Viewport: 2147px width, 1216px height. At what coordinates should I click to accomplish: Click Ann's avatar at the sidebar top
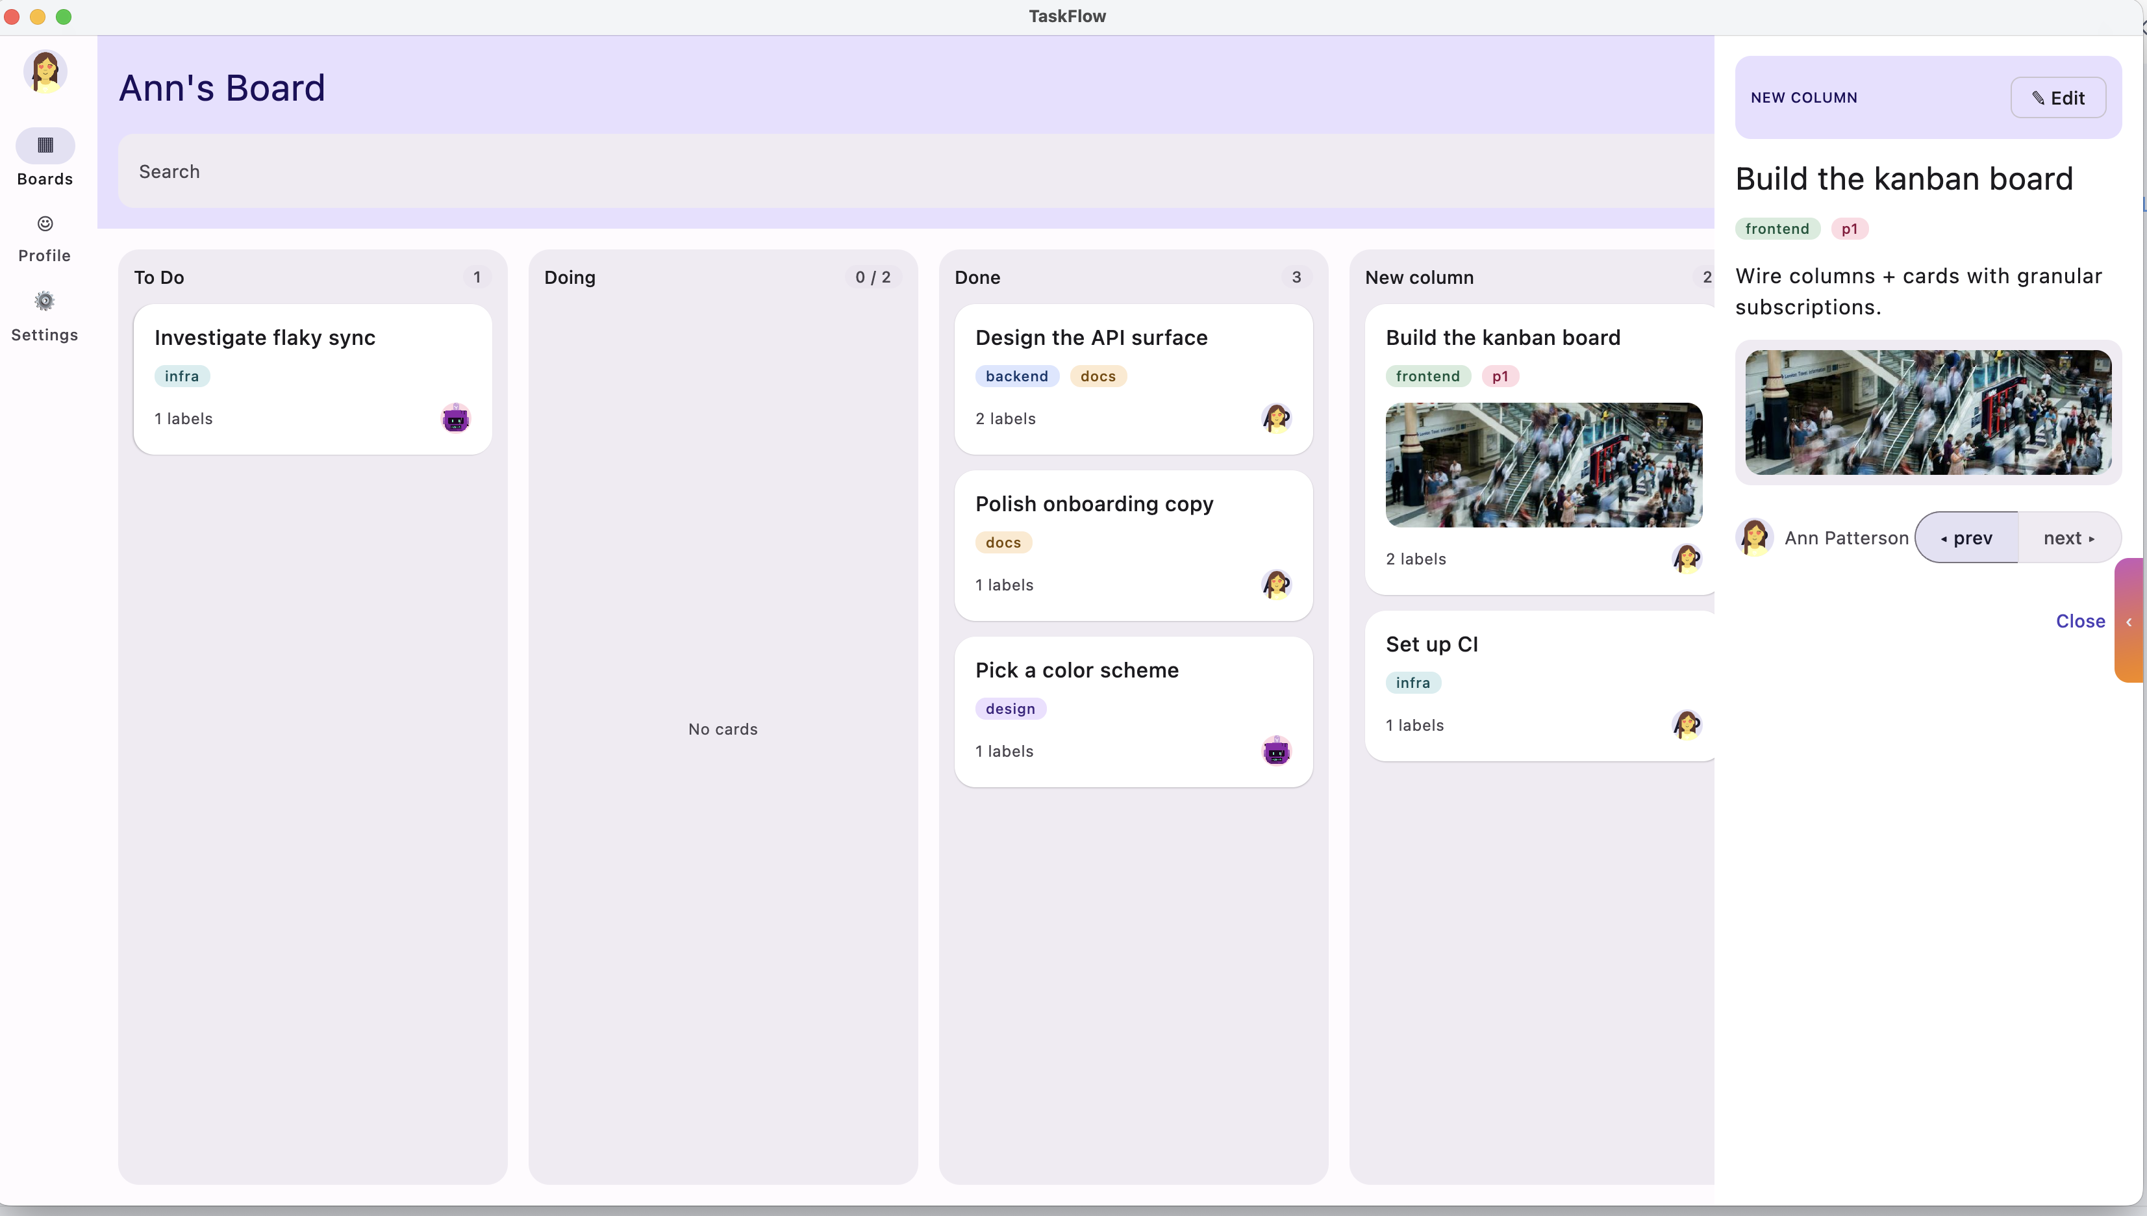[x=45, y=71]
